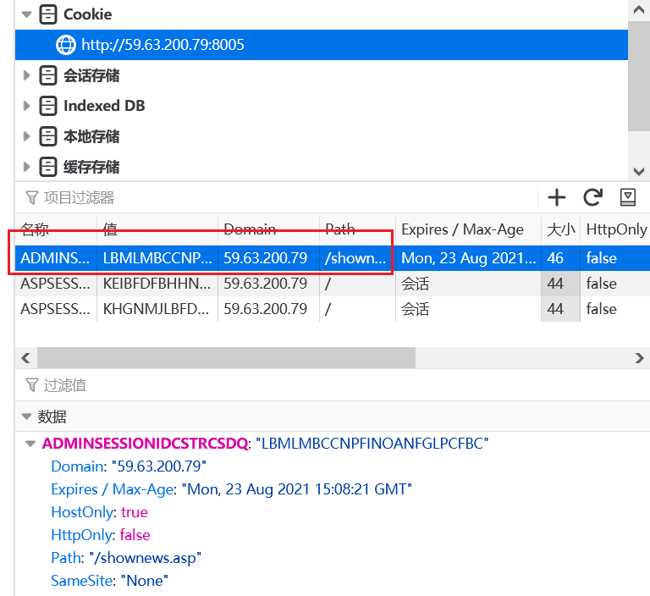Select http://59.63.200.79:8005 cookie host

click(x=322, y=45)
